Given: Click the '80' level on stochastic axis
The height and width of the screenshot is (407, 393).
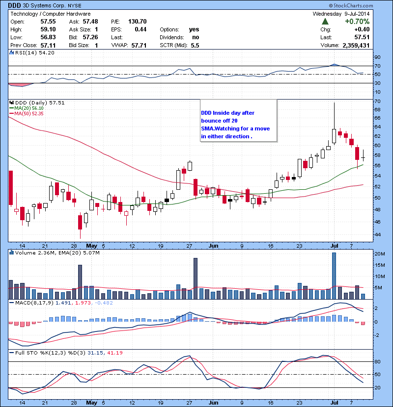Looking at the screenshot, I should pyautogui.click(x=377, y=361).
